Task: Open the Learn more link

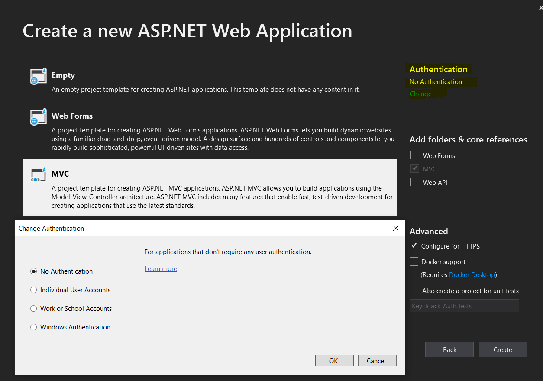Action: 161,269
